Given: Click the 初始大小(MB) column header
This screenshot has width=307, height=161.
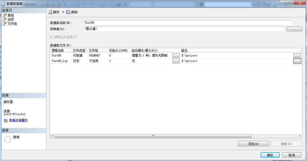Looking at the screenshot, I should 119,51.
